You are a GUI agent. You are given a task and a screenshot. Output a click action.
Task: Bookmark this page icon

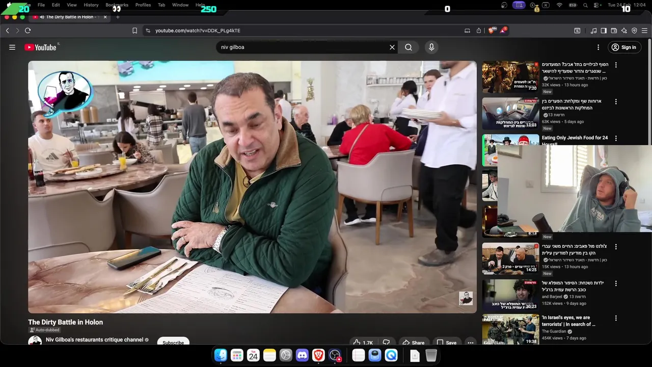(x=134, y=31)
